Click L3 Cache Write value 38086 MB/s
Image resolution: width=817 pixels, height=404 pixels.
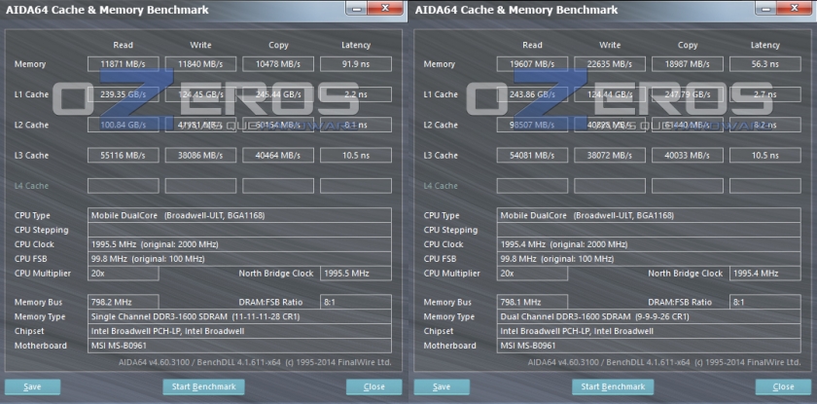pos(200,156)
